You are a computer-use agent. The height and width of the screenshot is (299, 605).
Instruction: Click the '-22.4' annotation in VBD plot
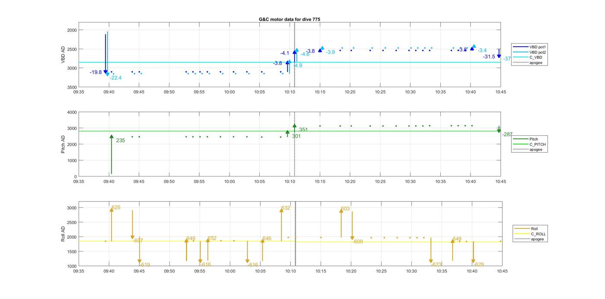click(115, 78)
